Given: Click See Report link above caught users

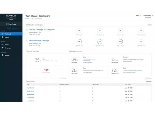Looking at the screenshot, I should tap(148, 81).
